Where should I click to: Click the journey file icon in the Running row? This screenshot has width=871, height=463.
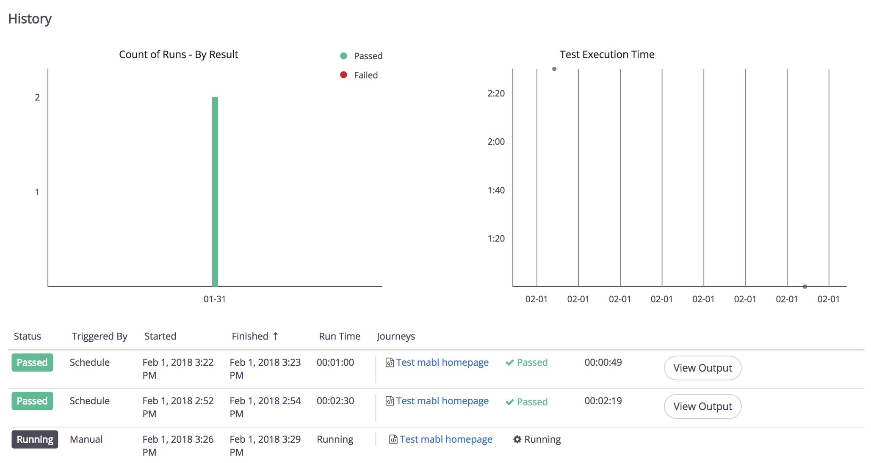coord(393,440)
